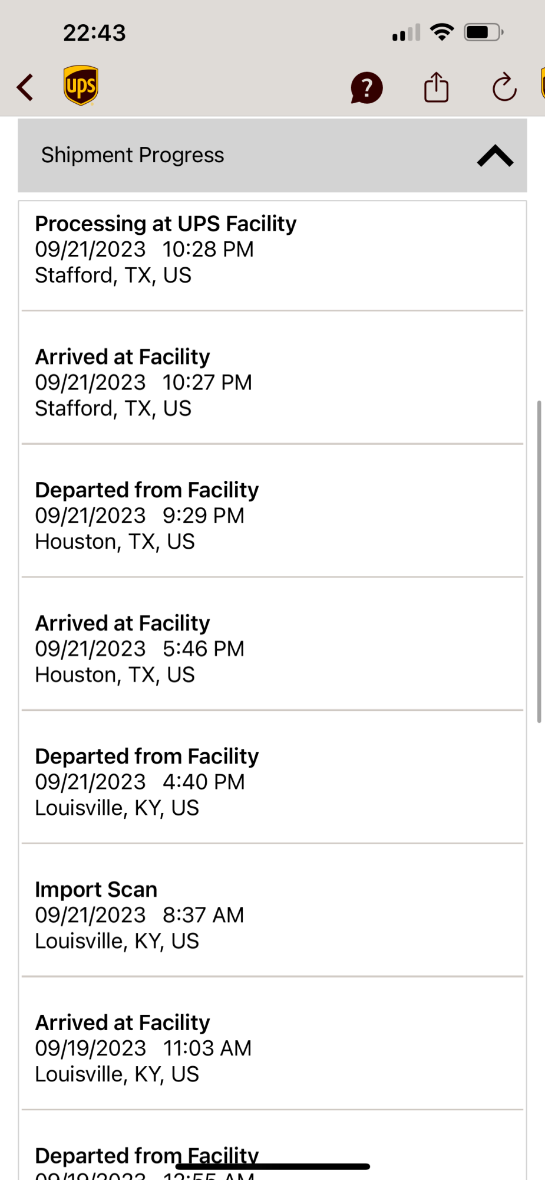Tap the battery indicator icon
545x1180 pixels.
pos(484,32)
